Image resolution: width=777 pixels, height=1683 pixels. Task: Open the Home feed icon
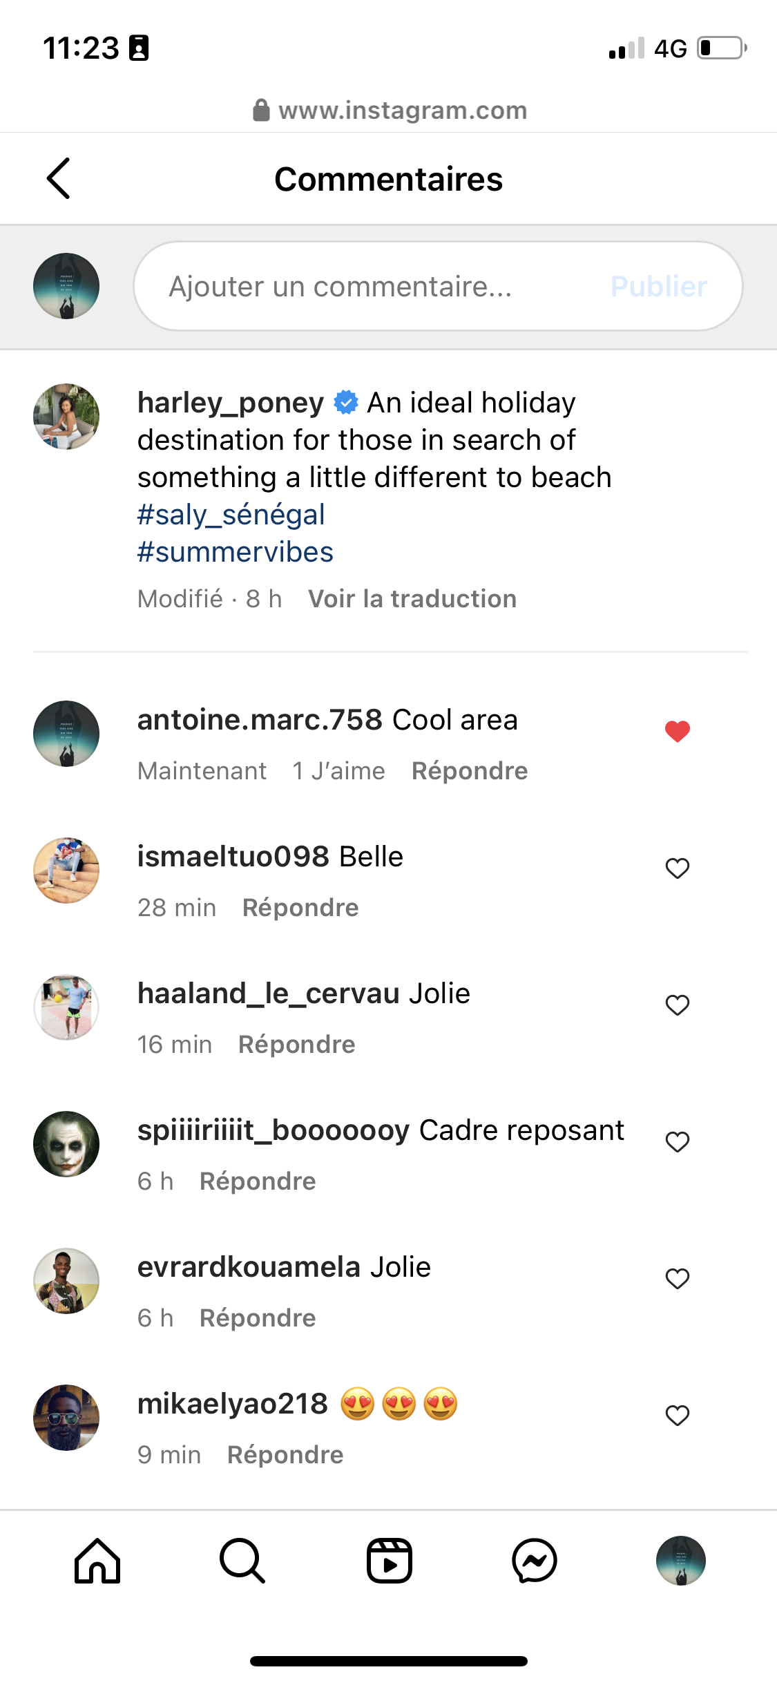click(x=97, y=1561)
